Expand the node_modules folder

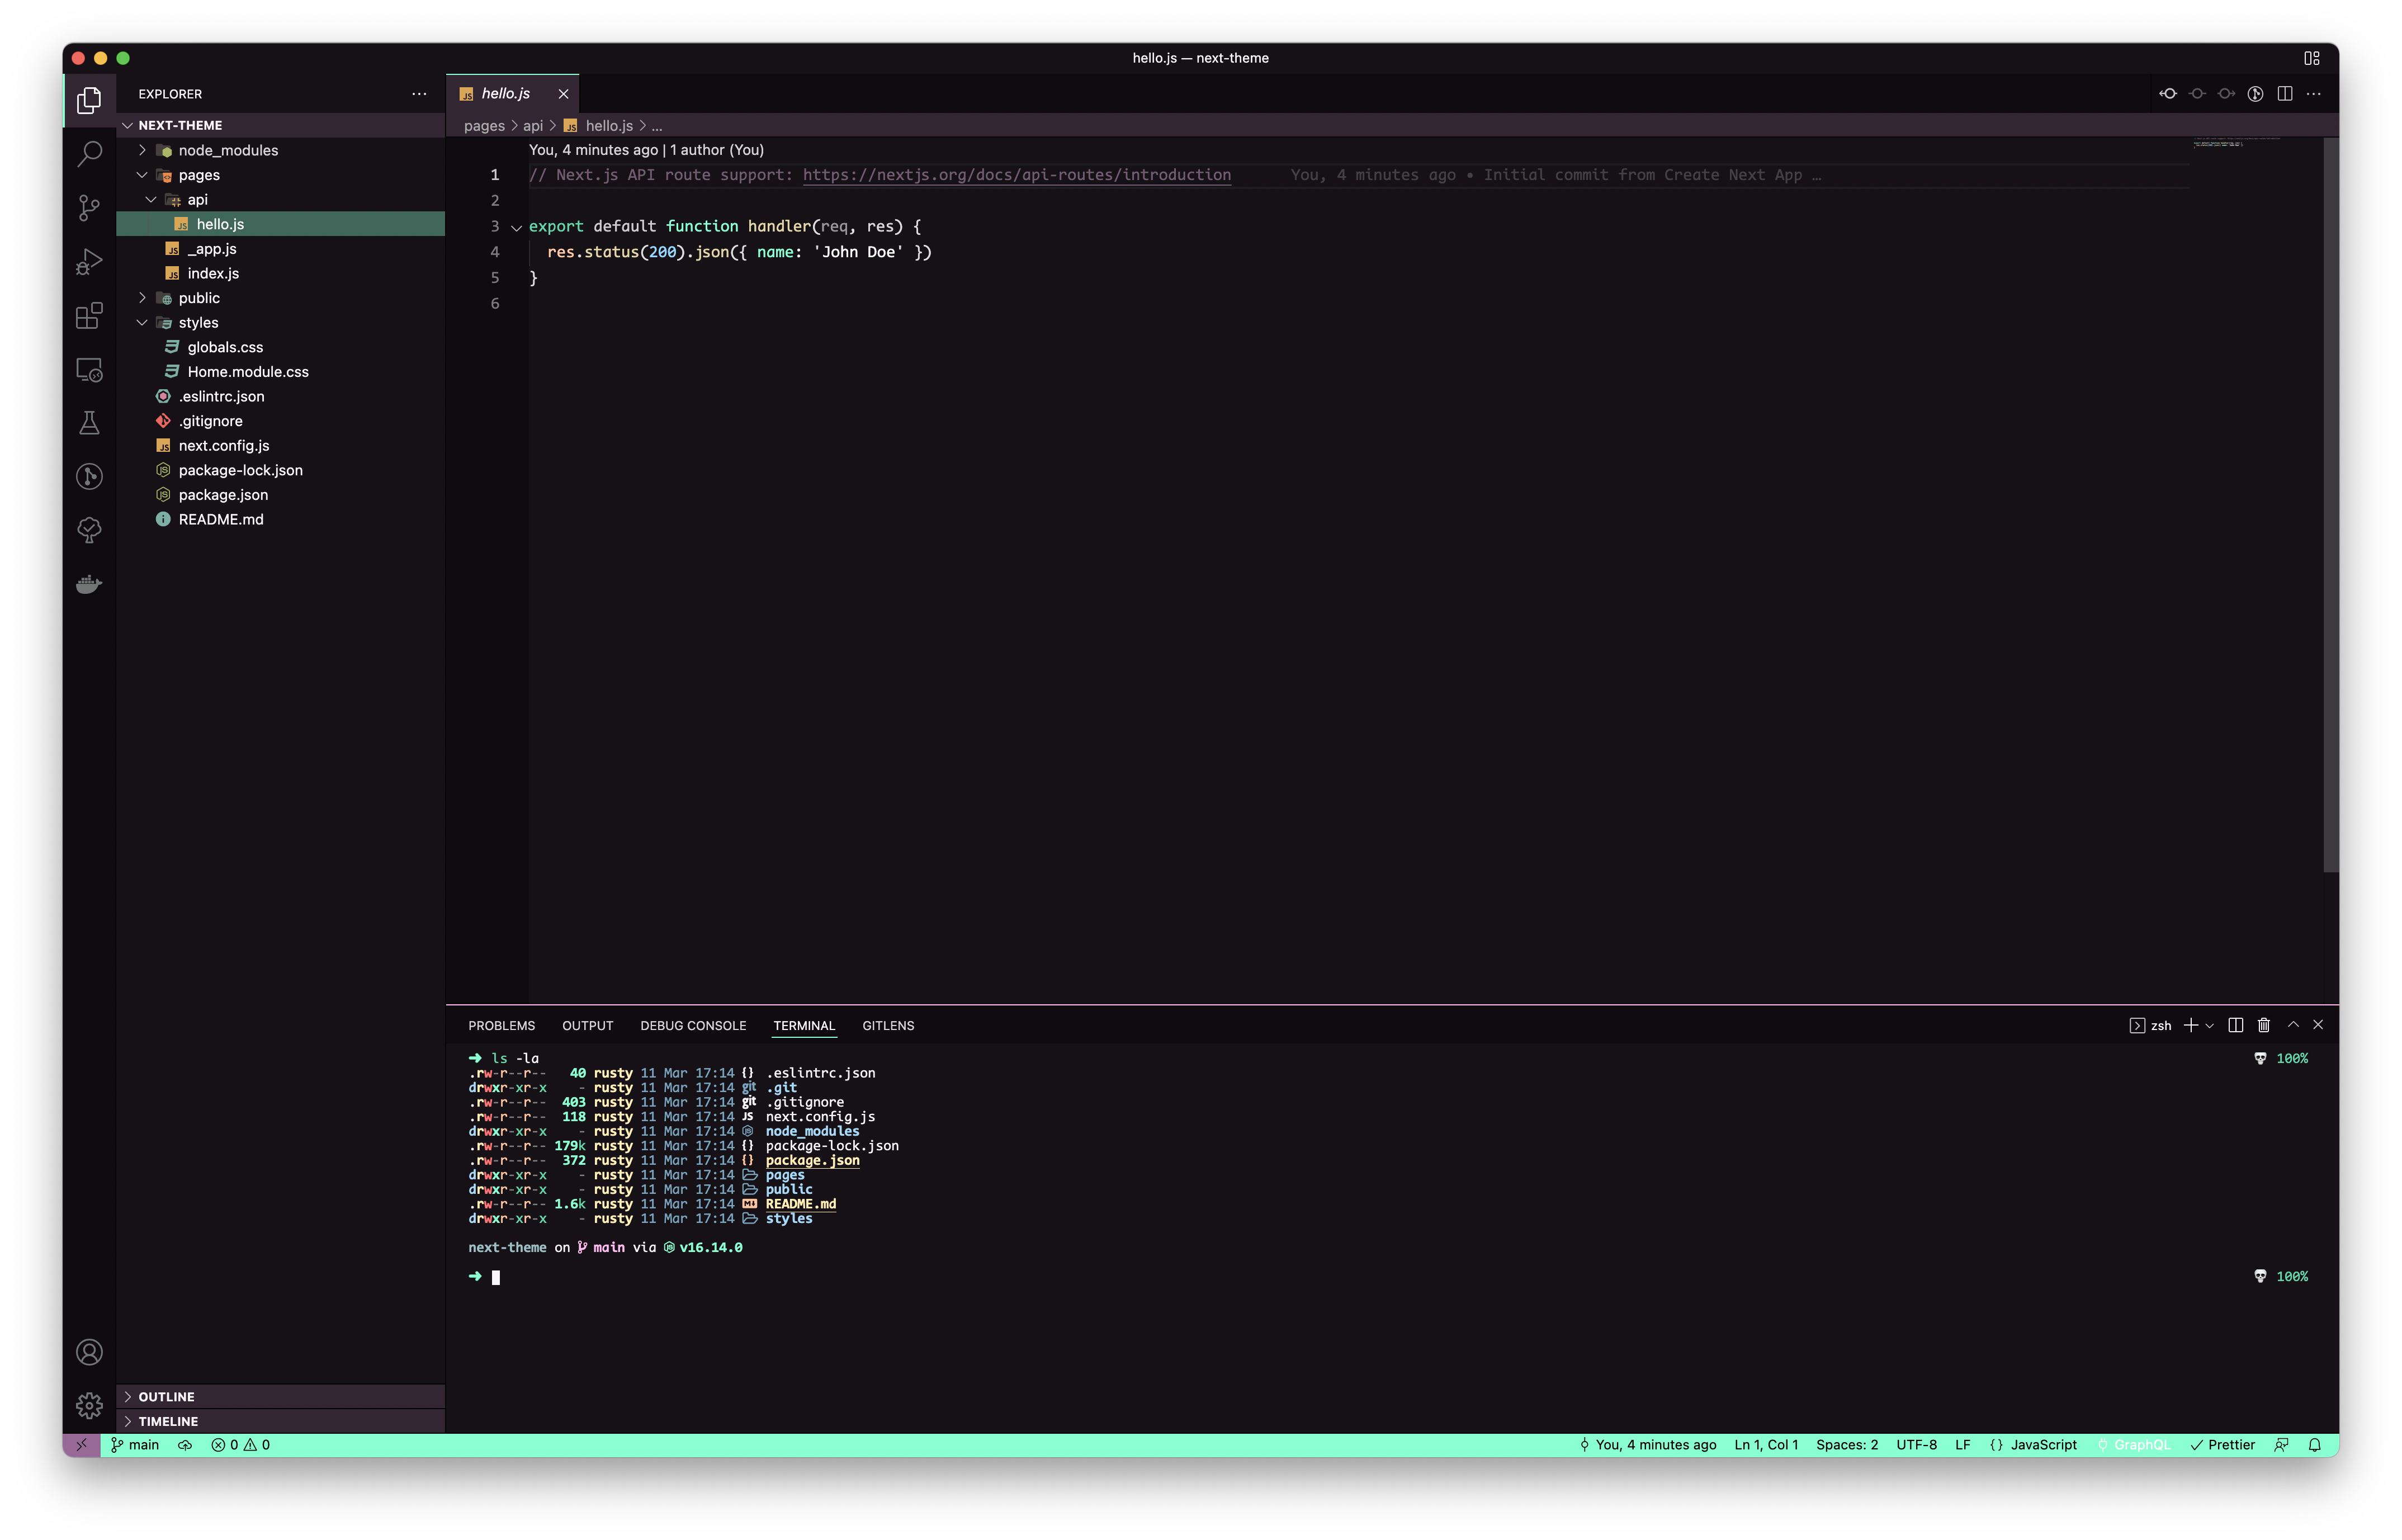tap(228, 150)
